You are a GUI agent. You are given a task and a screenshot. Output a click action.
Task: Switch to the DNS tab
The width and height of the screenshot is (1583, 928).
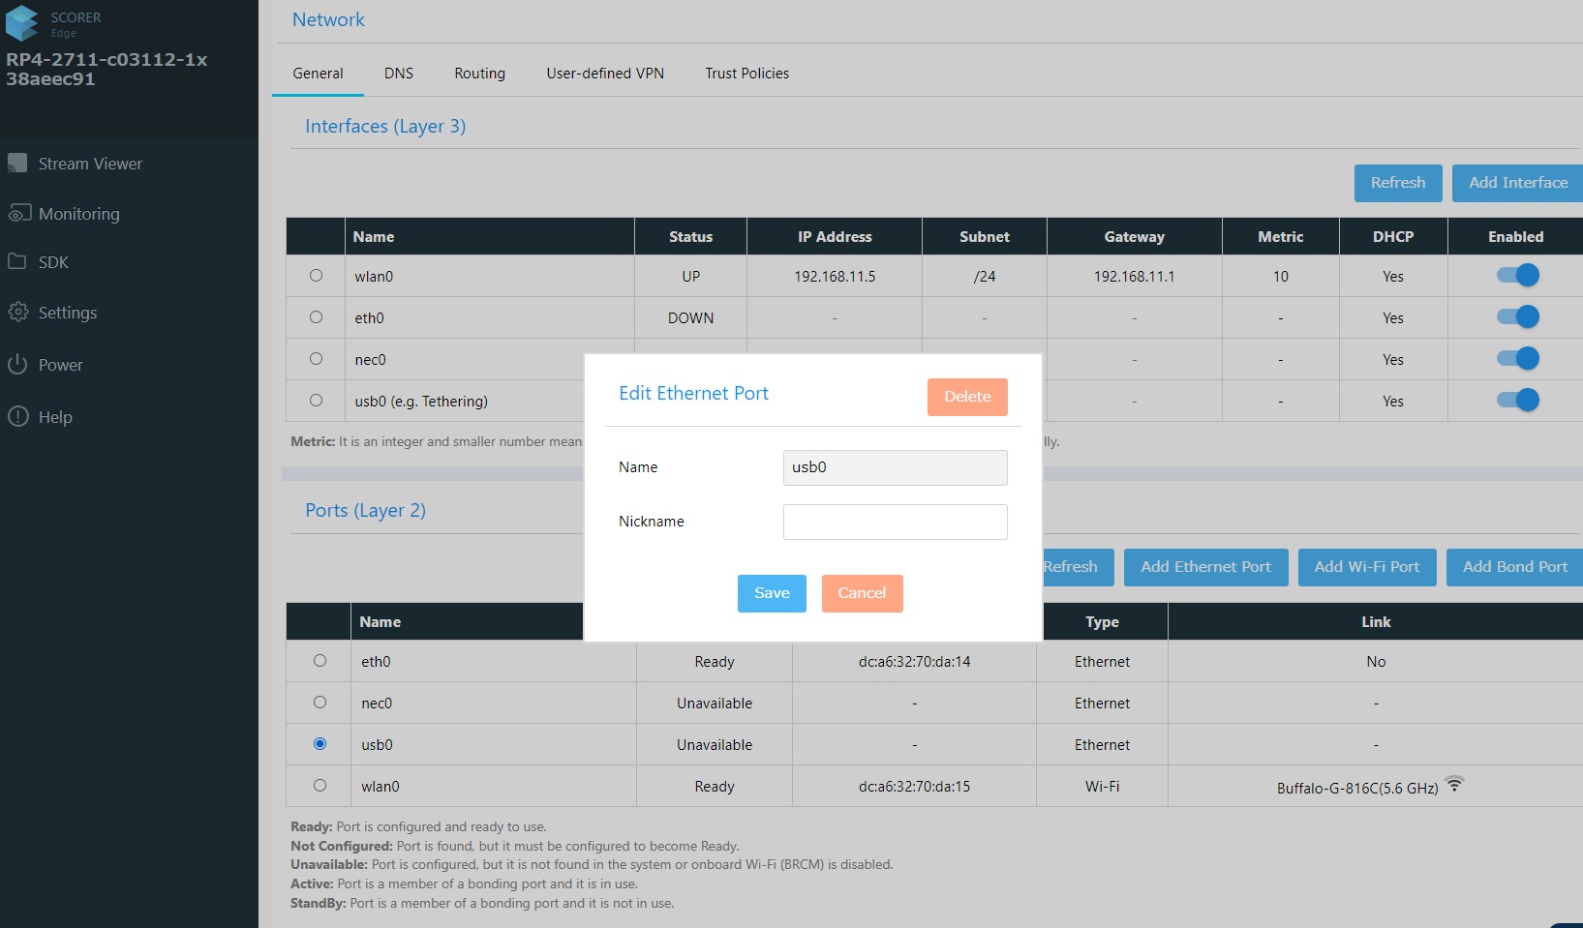[398, 74]
